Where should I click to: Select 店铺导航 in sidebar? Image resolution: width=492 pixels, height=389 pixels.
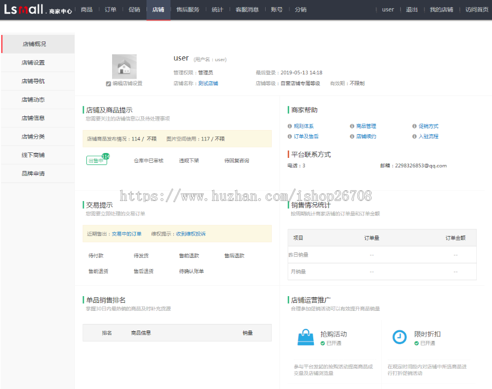(38, 81)
